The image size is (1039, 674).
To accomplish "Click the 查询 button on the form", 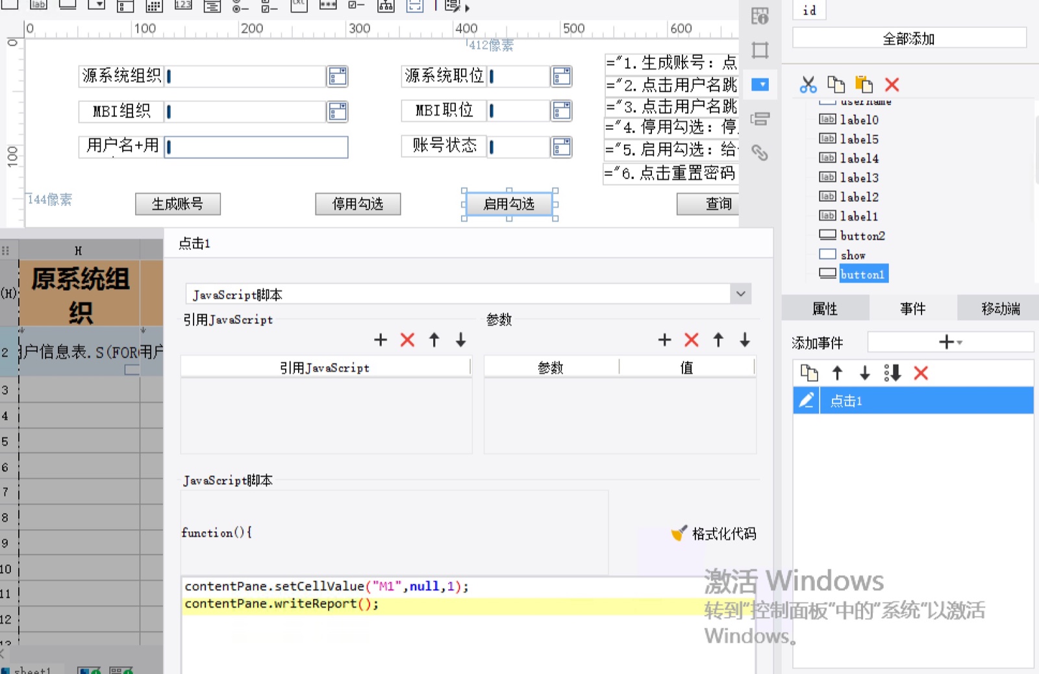I will 708,204.
